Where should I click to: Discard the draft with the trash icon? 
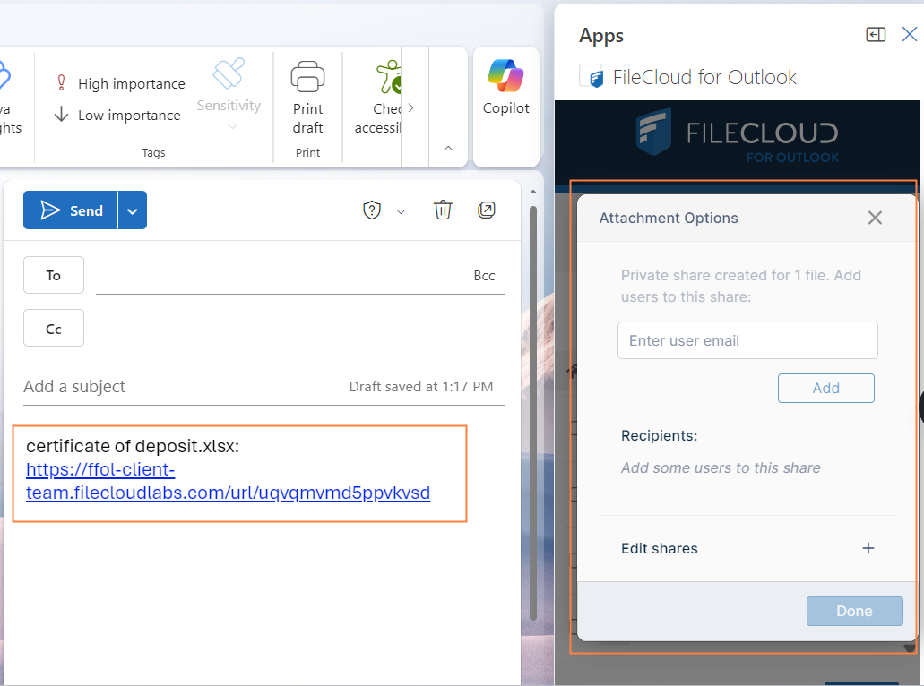click(x=443, y=210)
